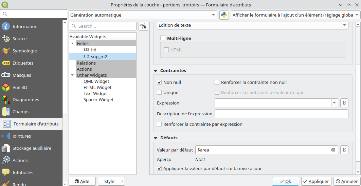Enable the Multi-ligne checkbox
Viewport: 361px width, 186px height.
click(x=163, y=39)
